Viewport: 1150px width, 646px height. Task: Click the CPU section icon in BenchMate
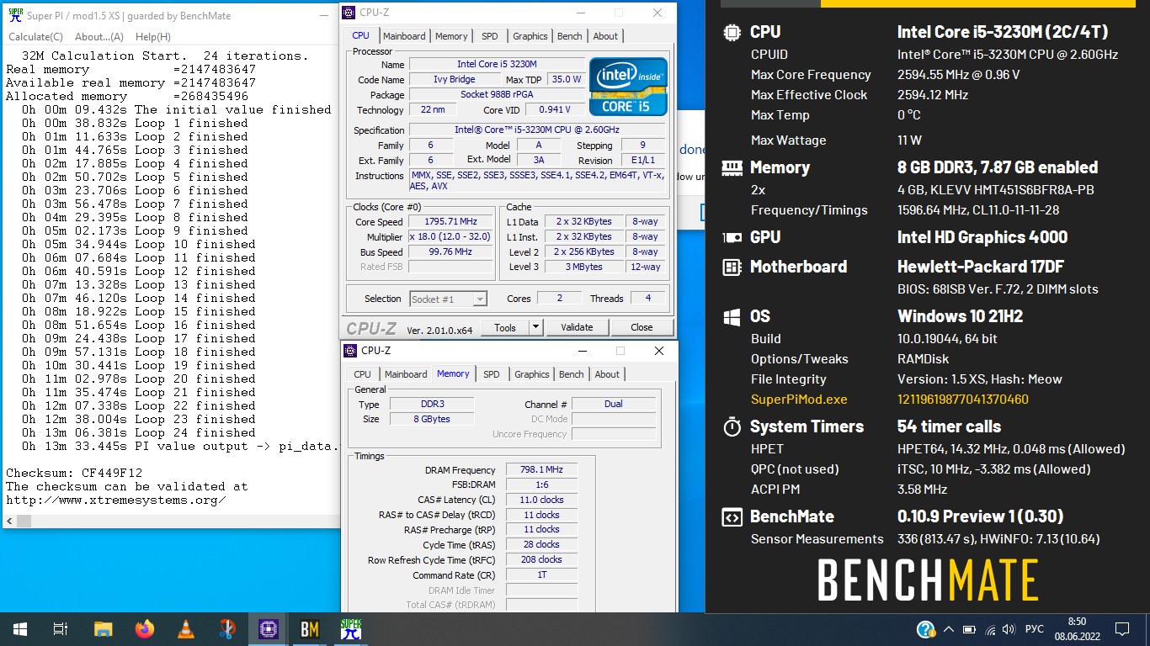(732, 32)
